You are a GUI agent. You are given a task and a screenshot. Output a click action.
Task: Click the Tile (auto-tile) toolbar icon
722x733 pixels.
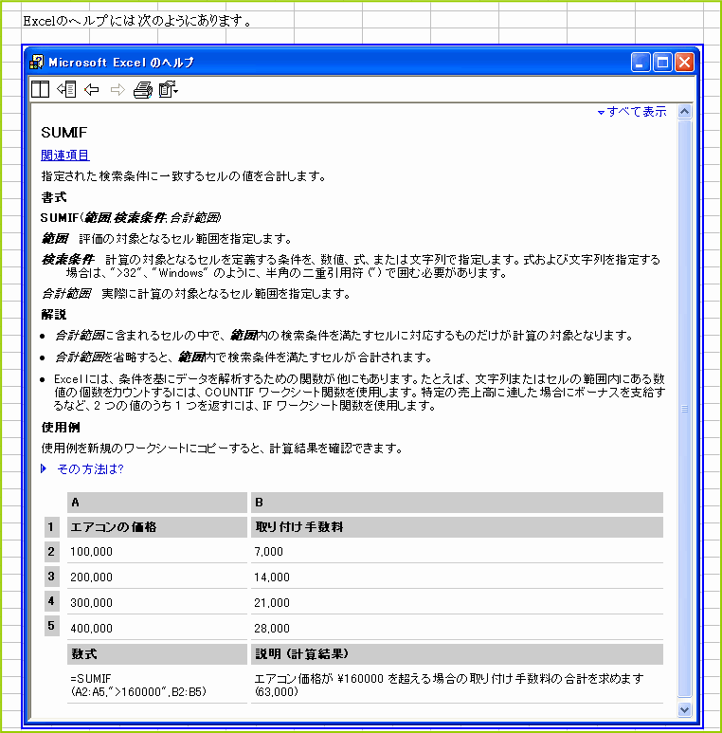pos(40,89)
